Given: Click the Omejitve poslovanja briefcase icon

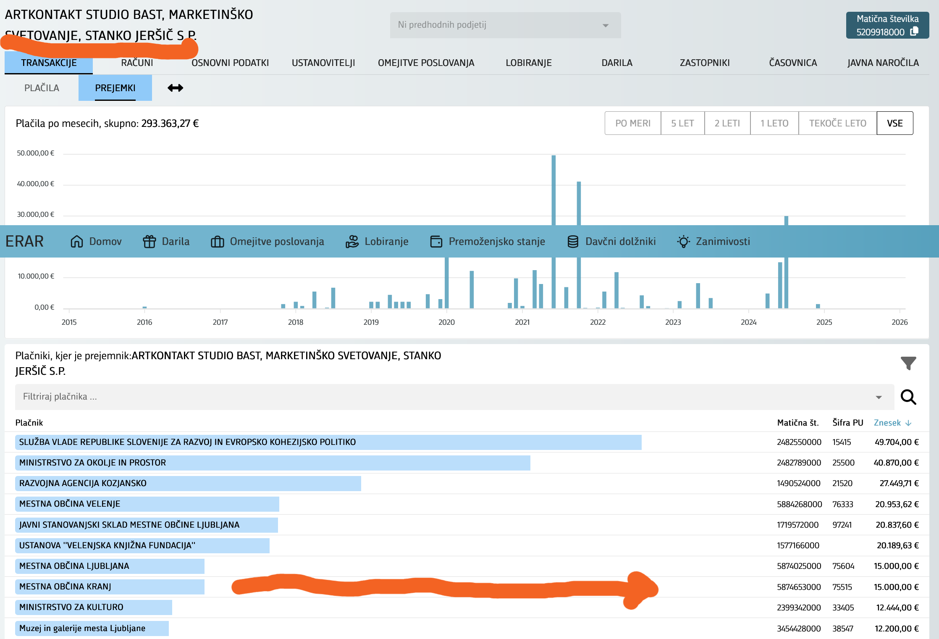Looking at the screenshot, I should tap(217, 242).
